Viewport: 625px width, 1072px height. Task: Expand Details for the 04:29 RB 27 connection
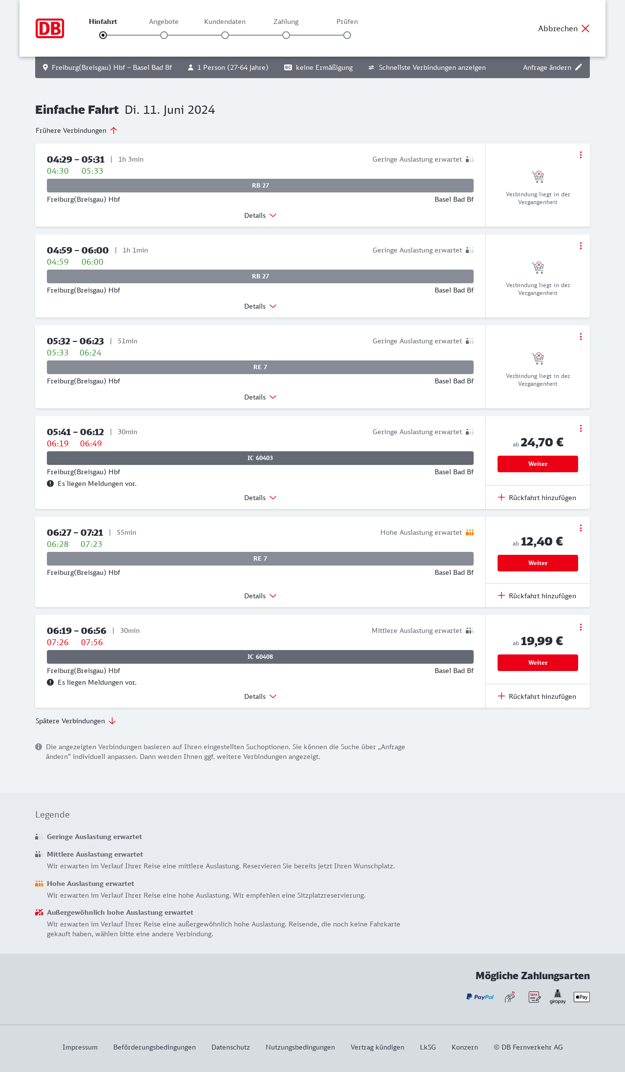[x=260, y=215]
